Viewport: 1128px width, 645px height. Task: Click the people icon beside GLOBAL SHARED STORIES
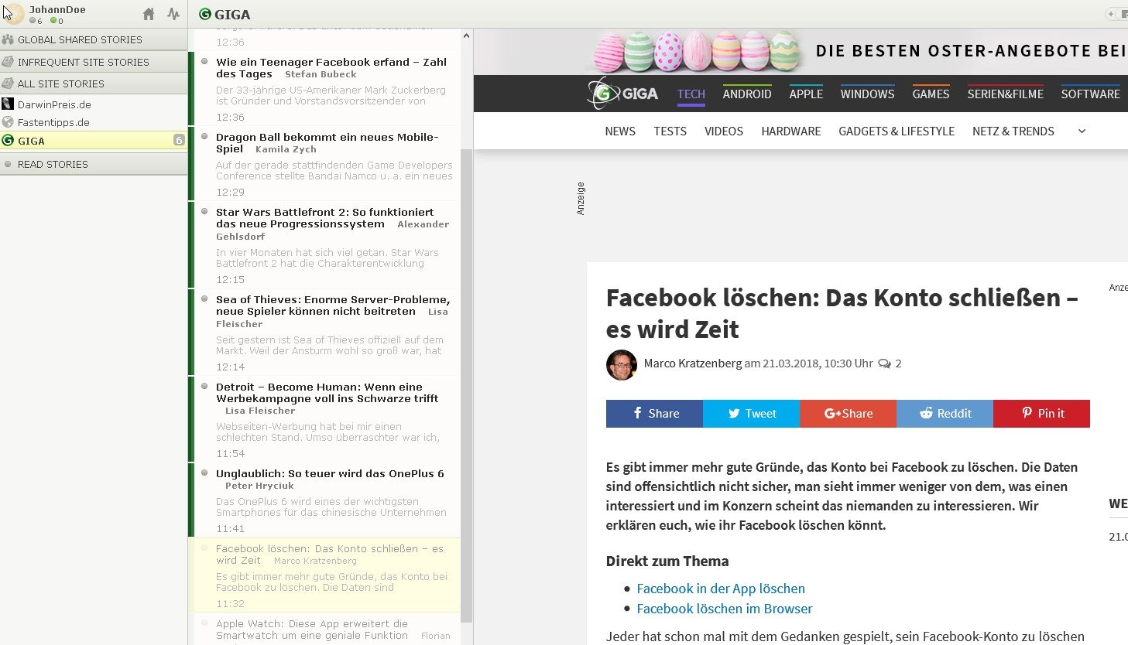click(8, 39)
